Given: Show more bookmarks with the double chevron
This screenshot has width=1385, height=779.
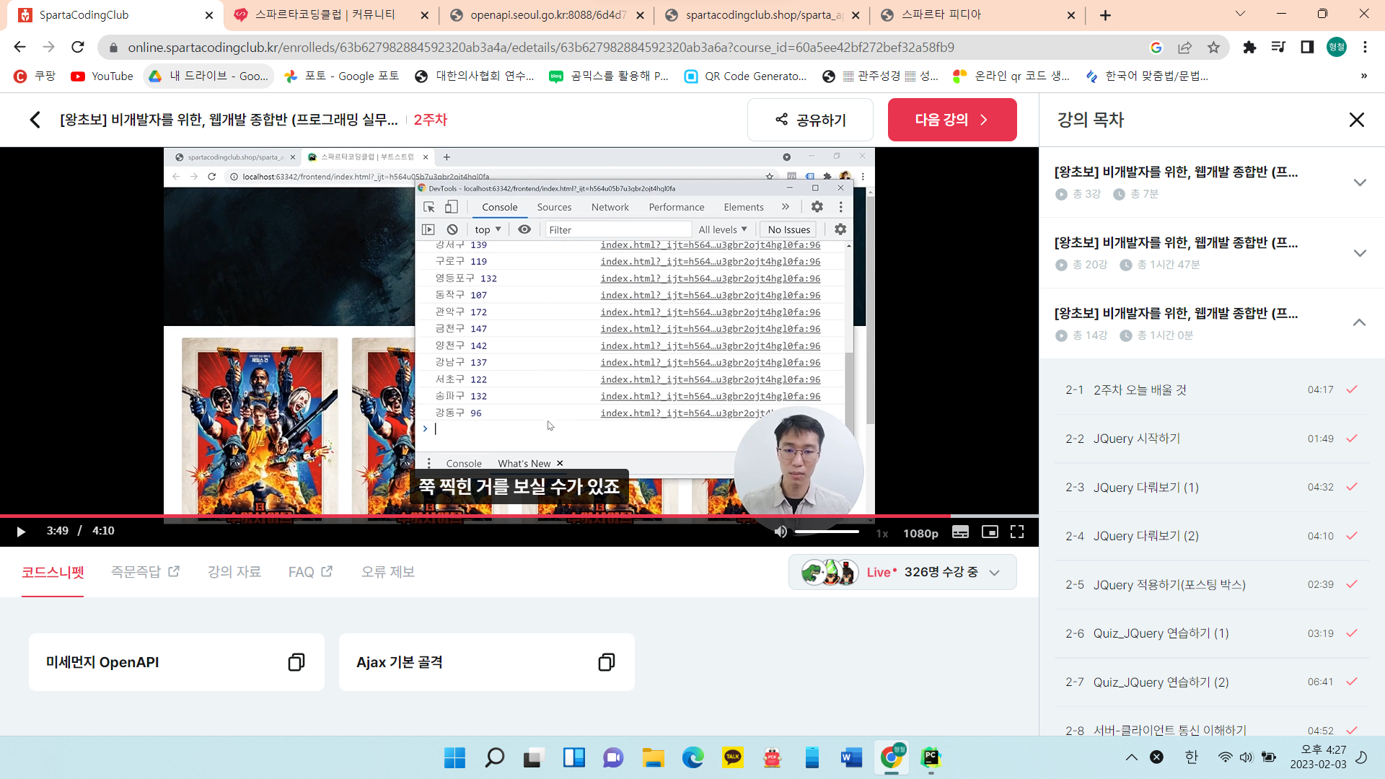Looking at the screenshot, I should (1363, 76).
